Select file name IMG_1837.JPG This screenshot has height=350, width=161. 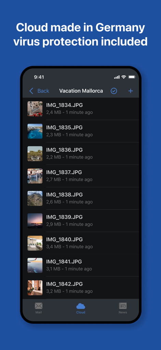point(64,172)
